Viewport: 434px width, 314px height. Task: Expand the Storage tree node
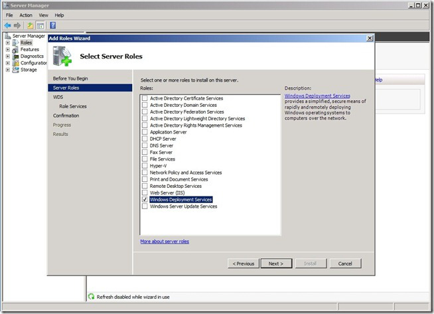7,69
